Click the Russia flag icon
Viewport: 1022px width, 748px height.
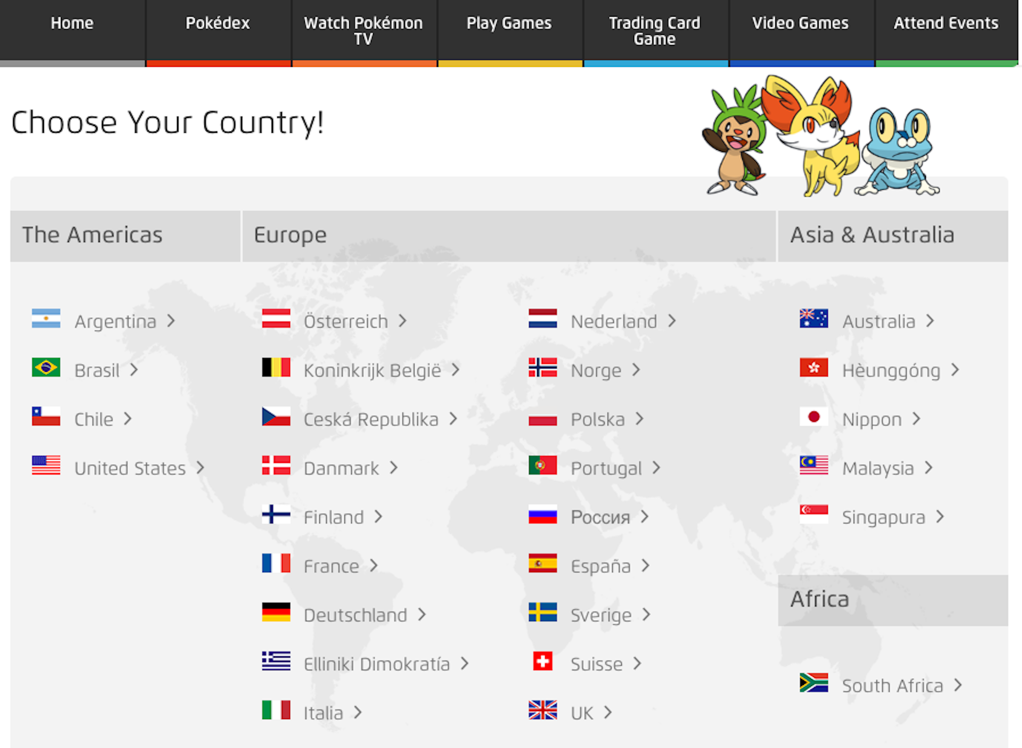(543, 514)
